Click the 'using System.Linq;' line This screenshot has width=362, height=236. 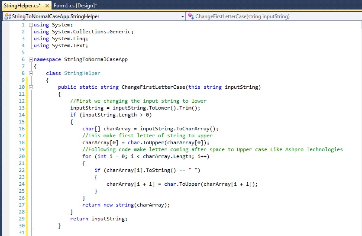tap(61, 39)
